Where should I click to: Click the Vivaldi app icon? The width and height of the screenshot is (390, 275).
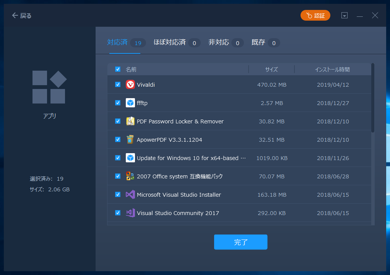[x=130, y=84]
